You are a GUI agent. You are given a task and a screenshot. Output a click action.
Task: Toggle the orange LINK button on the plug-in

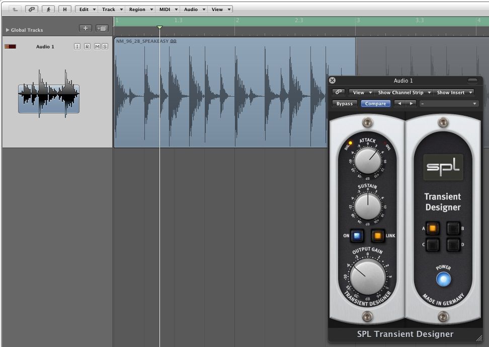click(x=377, y=236)
